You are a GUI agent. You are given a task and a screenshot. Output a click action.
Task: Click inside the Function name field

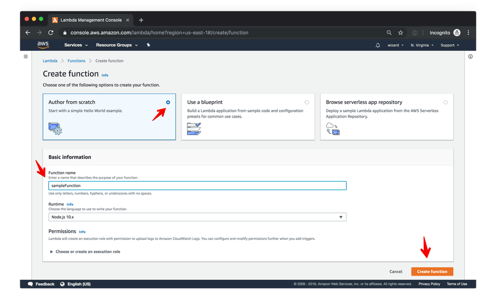[197, 185]
